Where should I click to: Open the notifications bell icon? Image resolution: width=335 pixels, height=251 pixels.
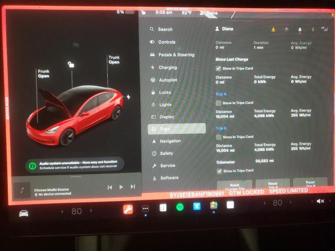click(300, 30)
